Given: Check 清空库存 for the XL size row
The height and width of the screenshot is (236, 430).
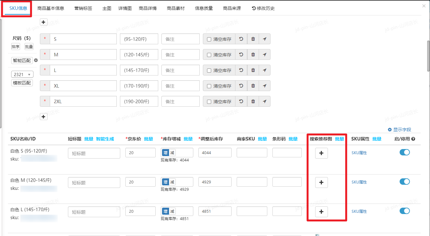Looking at the screenshot, I should [x=209, y=86].
